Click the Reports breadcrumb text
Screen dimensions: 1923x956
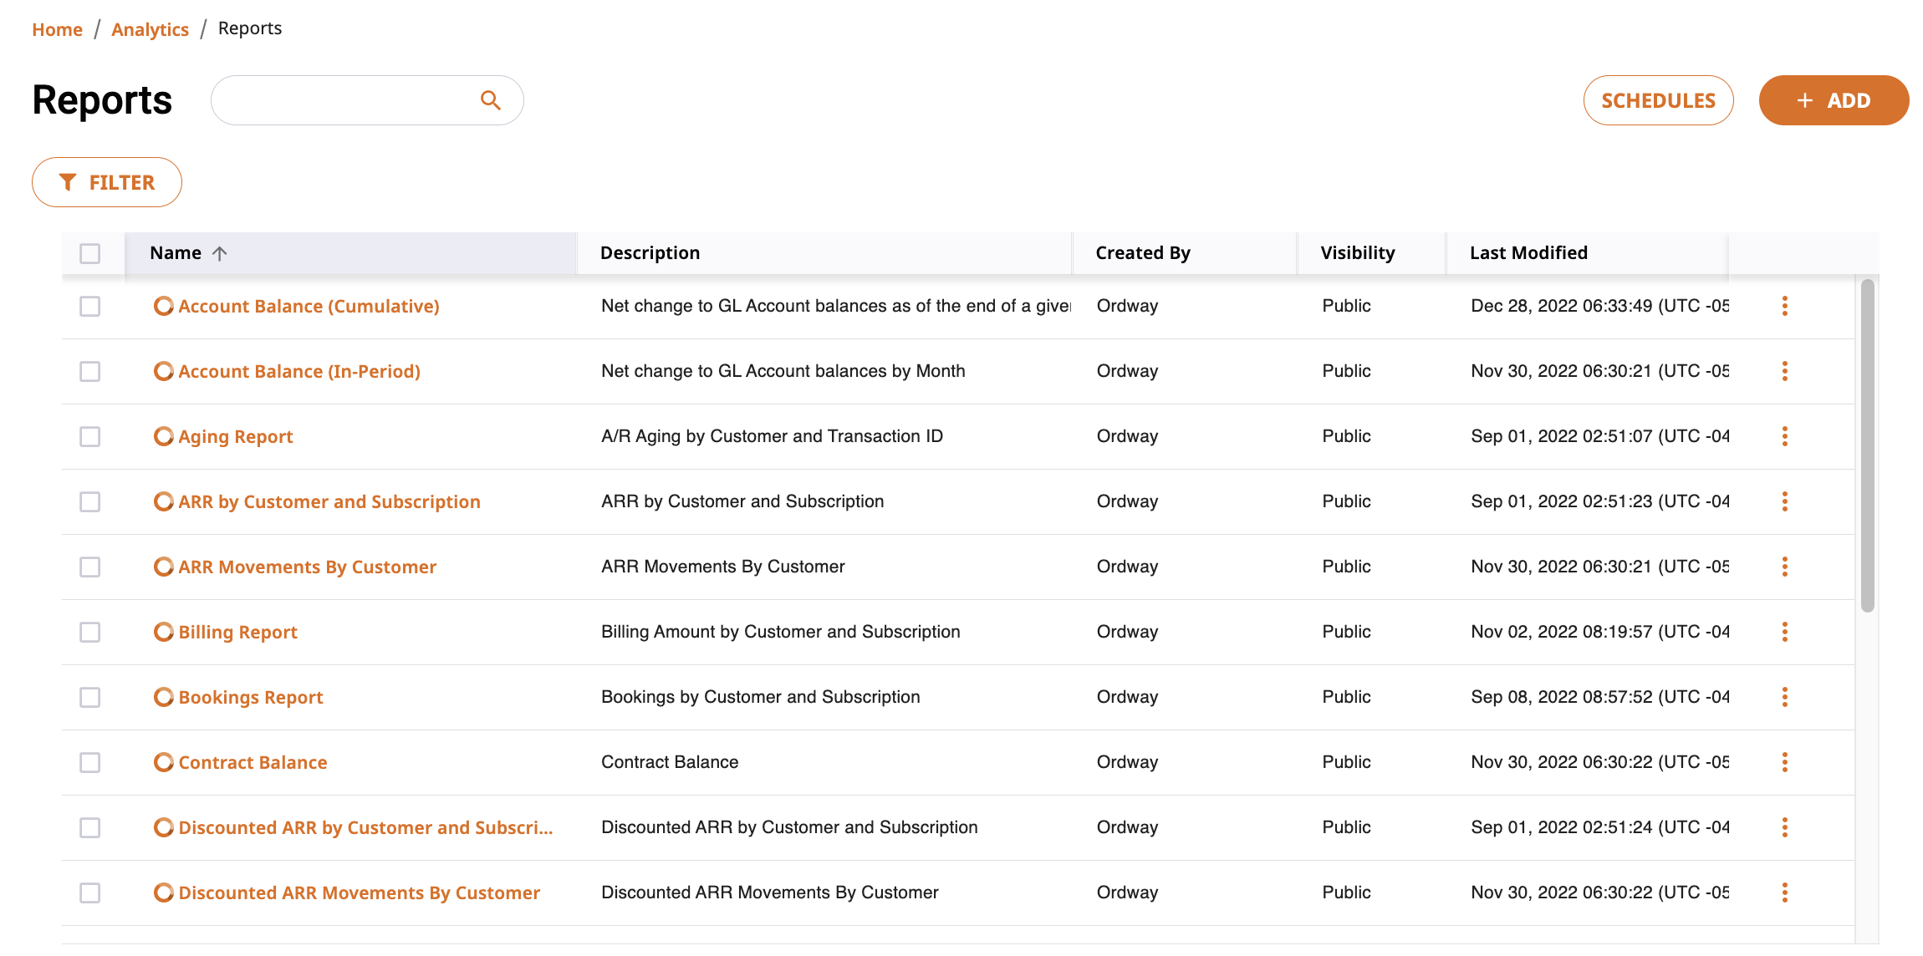pyautogui.click(x=250, y=28)
